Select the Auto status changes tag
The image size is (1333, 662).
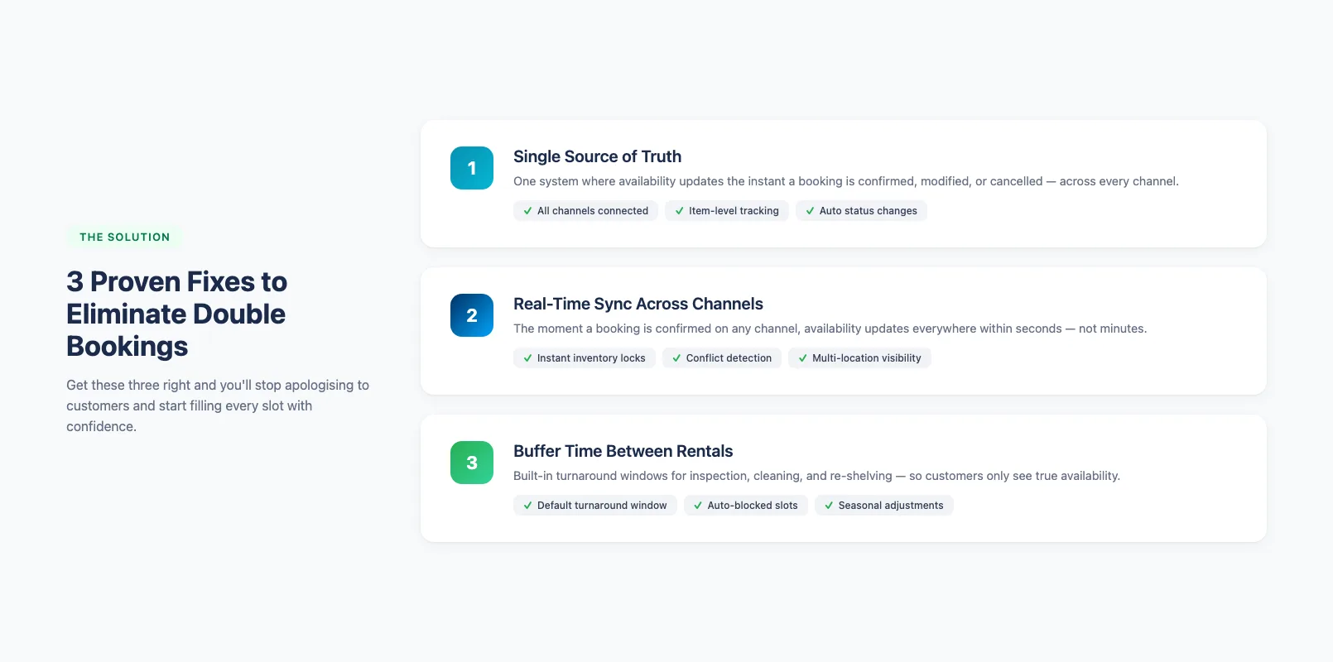861,211
